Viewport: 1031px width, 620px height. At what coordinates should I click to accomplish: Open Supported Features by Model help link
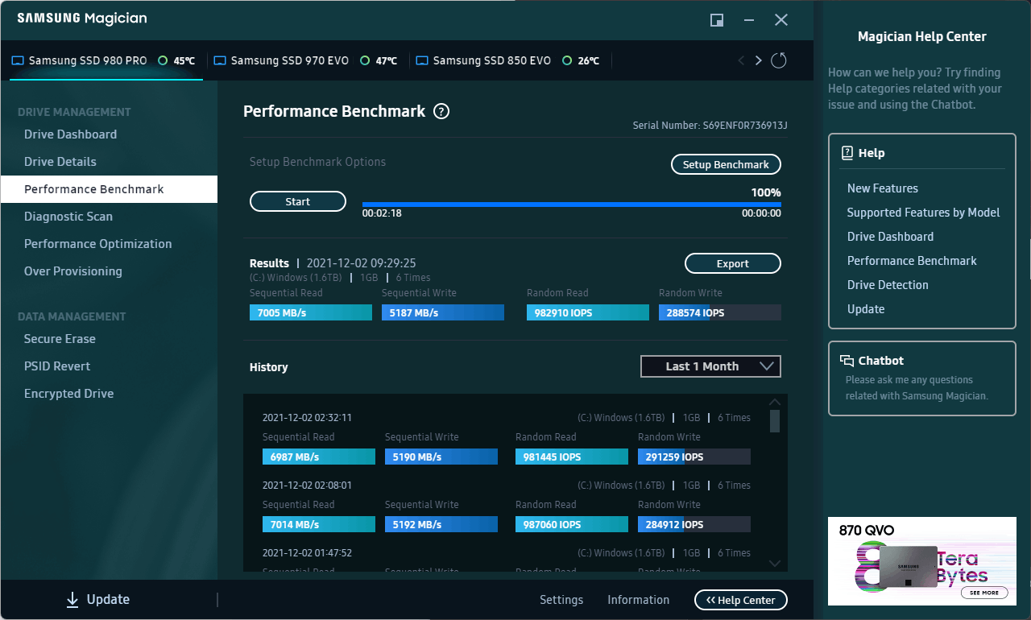pyautogui.click(x=923, y=213)
